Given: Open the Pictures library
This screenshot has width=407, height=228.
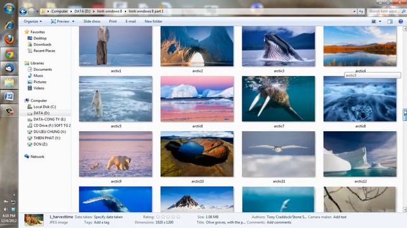Looking at the screenshot, I should (x=39, y=82).
